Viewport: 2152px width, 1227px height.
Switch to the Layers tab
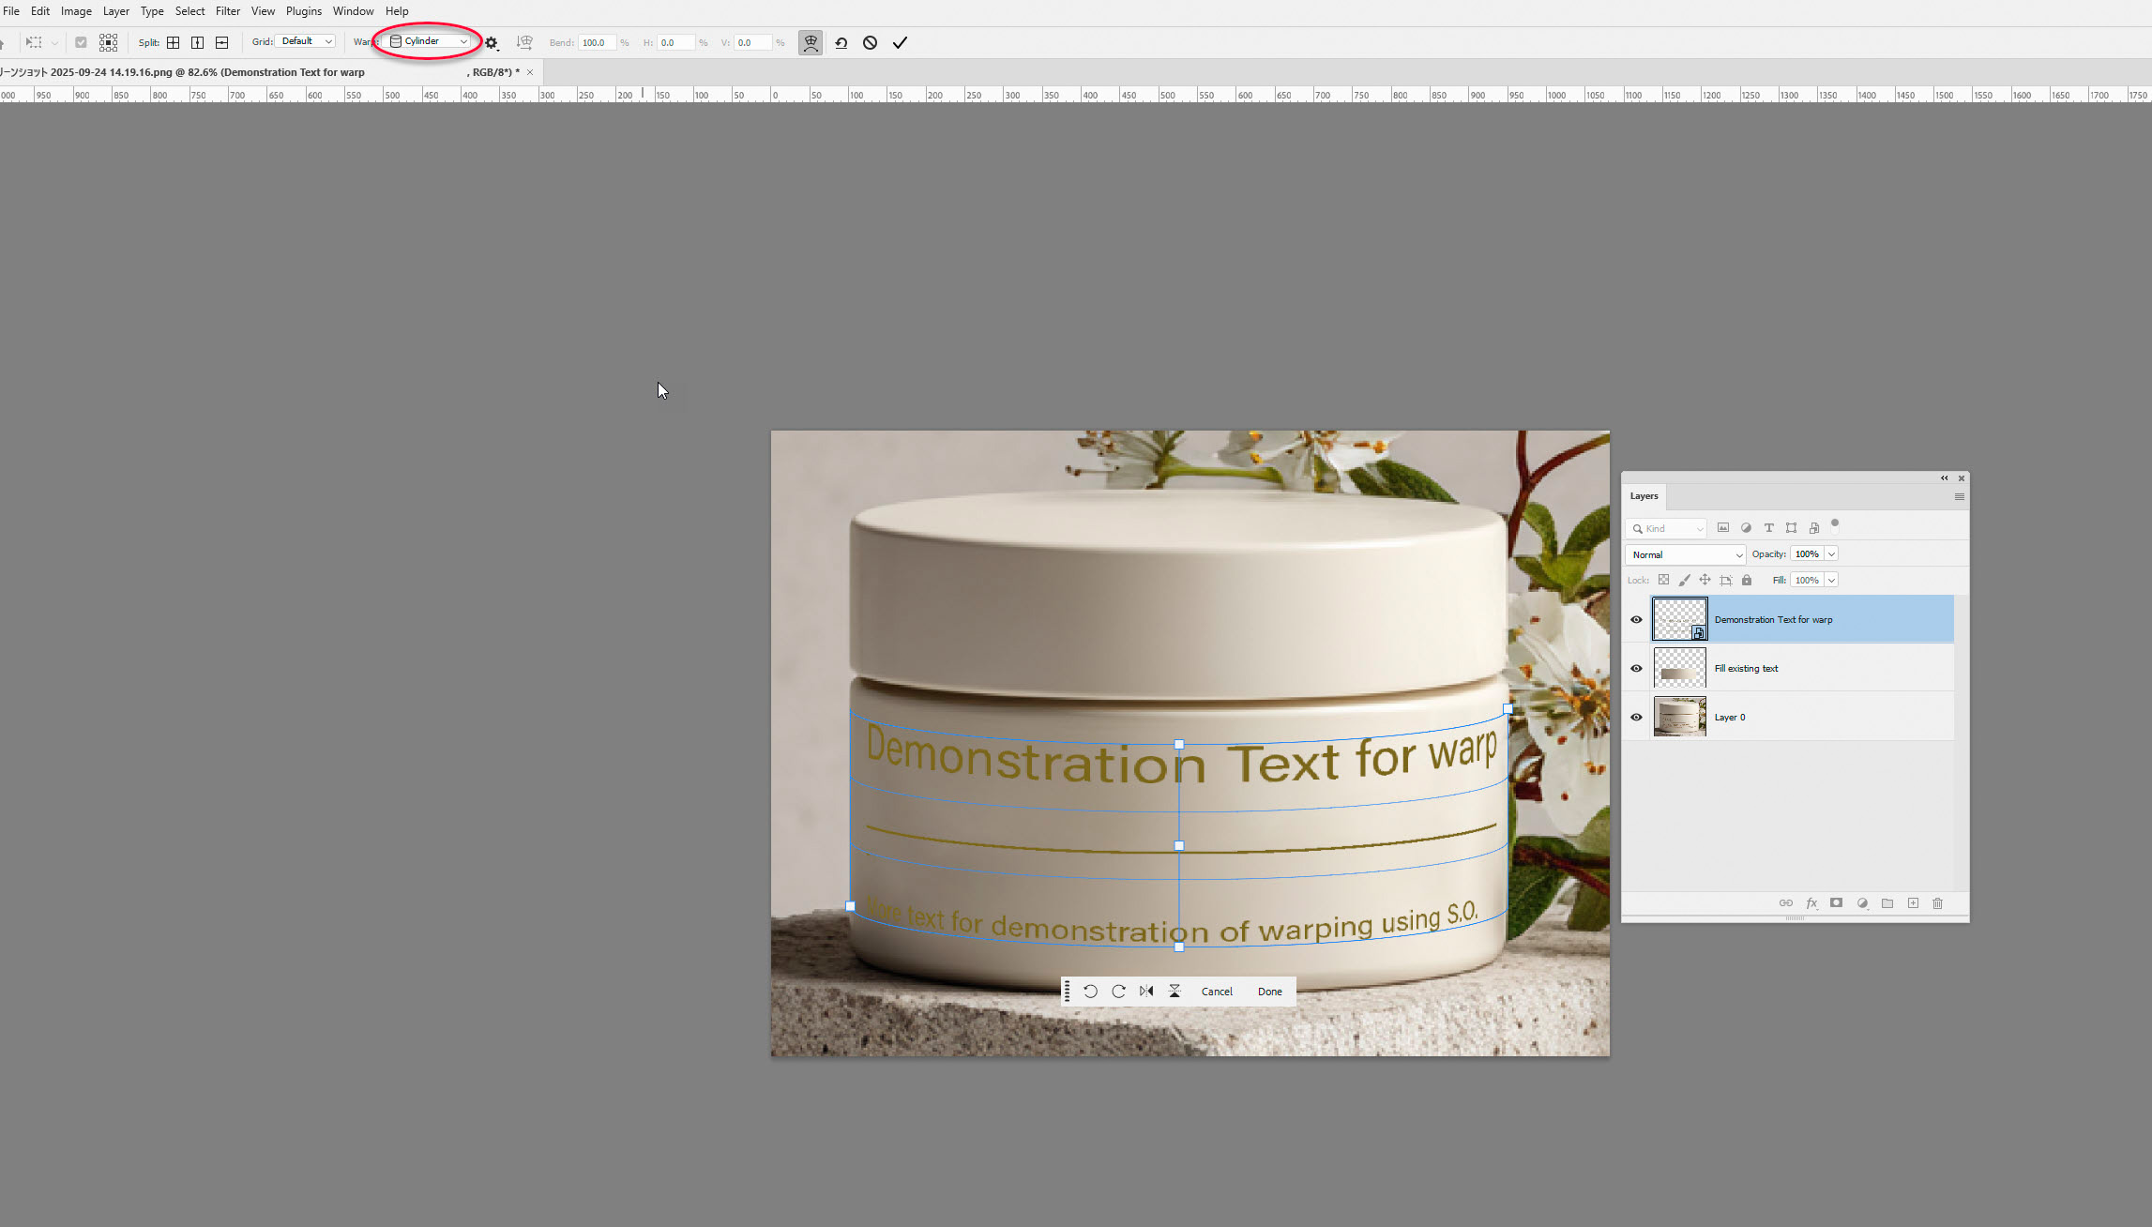(1644, 496)
